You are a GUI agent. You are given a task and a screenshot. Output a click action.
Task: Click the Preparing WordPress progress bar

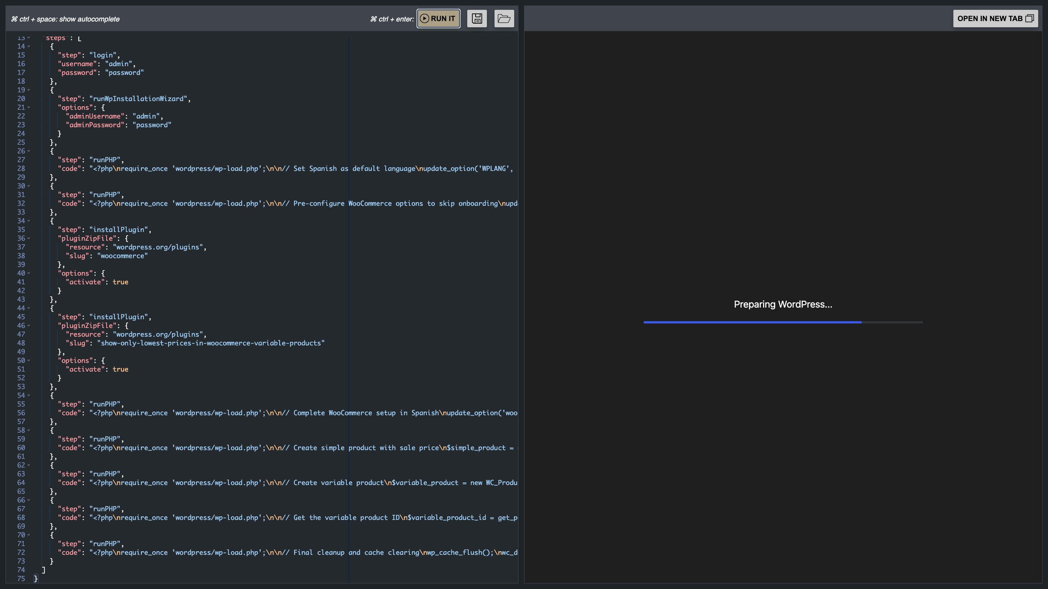coord(782,322)
